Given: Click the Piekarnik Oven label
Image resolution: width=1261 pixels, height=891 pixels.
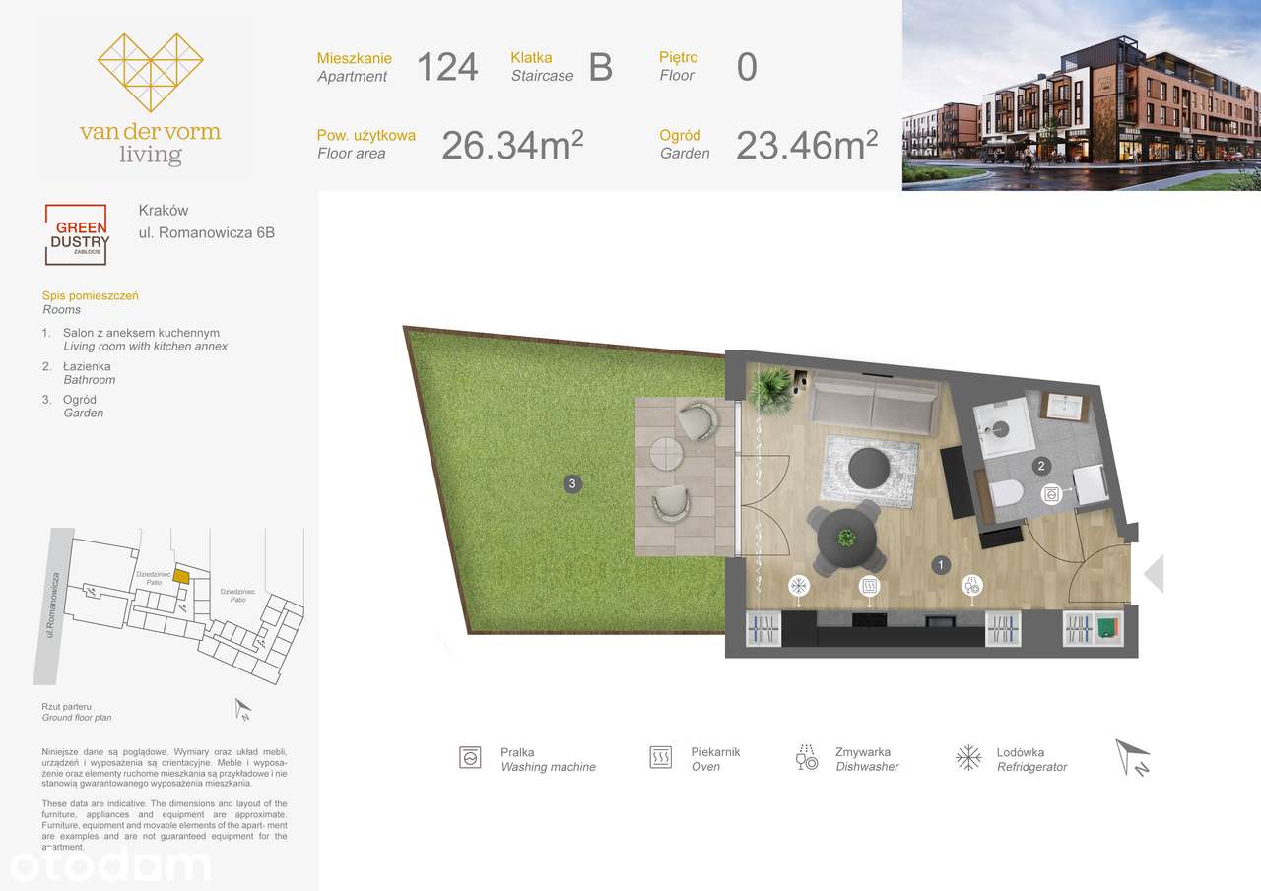Looking at the screenshot, I should pyautogui.click(x=715, y=759).
